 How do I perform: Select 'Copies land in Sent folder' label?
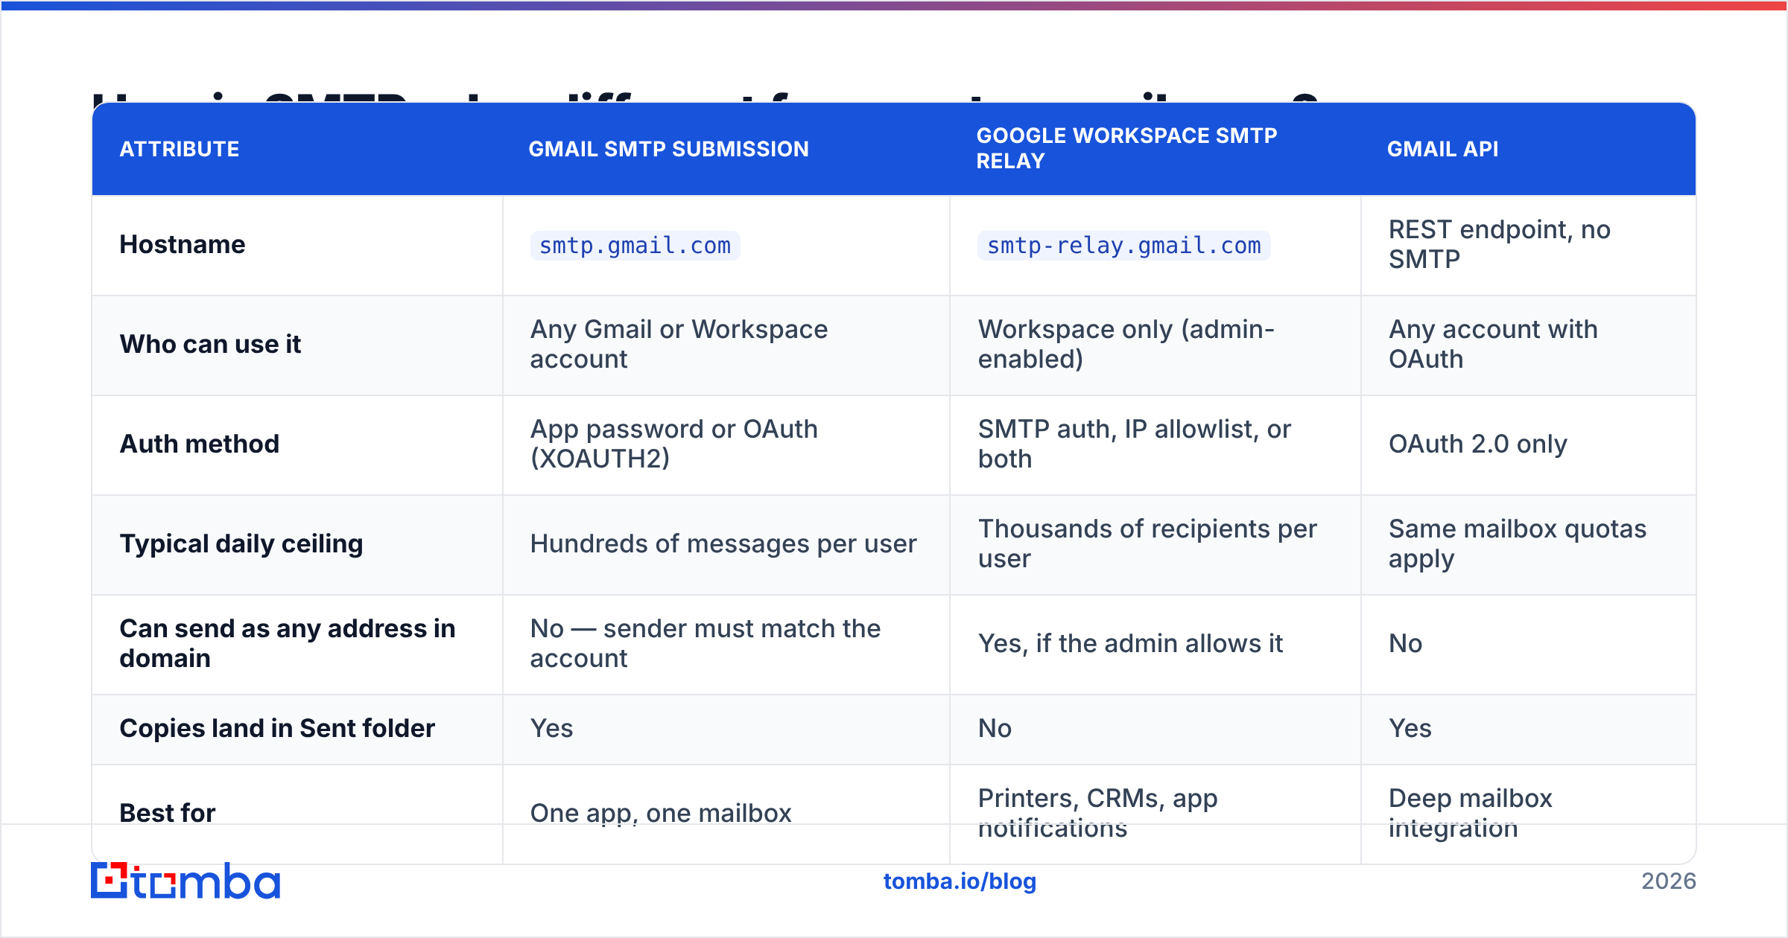click(x=277, y=728)
